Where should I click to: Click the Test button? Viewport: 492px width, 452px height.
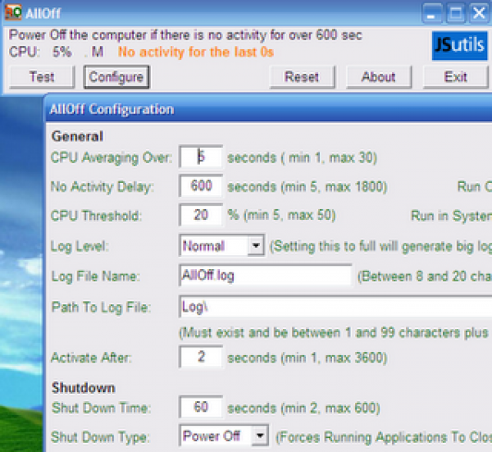(42, 77)
